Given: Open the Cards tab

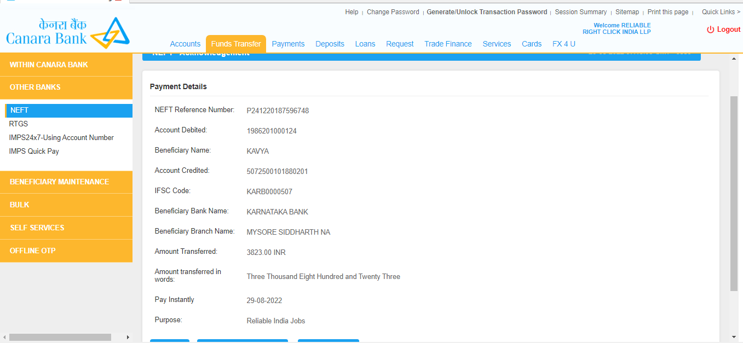Looking at the screenshot, I should pyautogui.click(x=532, y=44).
